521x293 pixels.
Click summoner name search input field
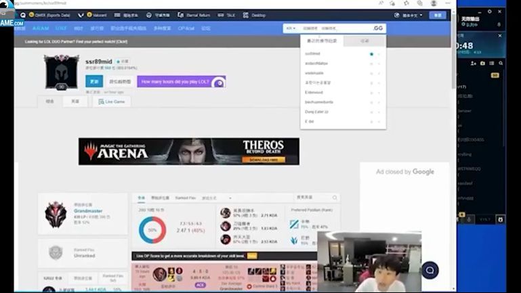click(336, 28)
